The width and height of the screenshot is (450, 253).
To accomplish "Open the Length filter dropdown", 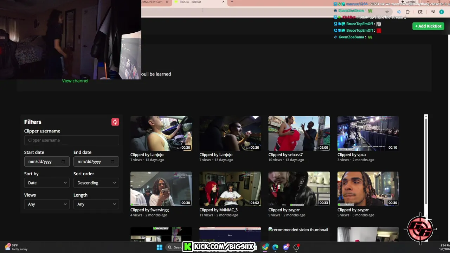I will 96,204.
